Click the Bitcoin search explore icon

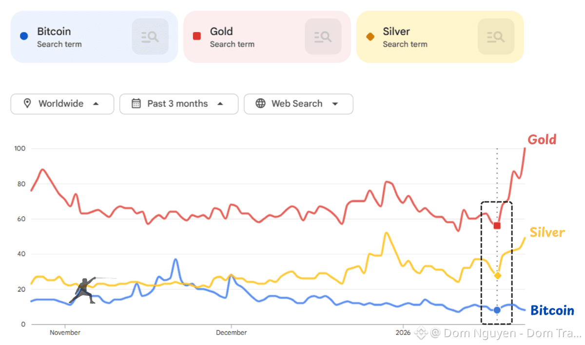pos(150,37)
